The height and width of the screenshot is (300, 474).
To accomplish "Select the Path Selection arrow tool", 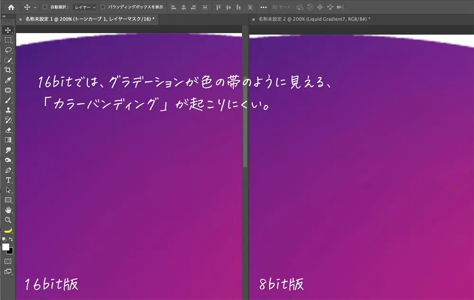I will 8,190.
